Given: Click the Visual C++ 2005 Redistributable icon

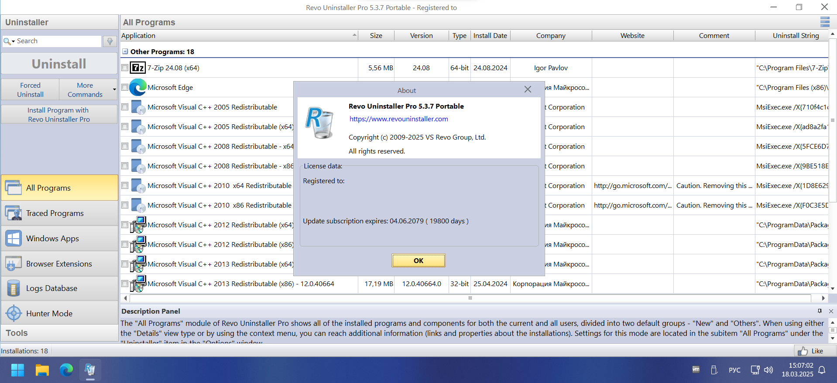Looking at the screenshot, I should point(138,107).
